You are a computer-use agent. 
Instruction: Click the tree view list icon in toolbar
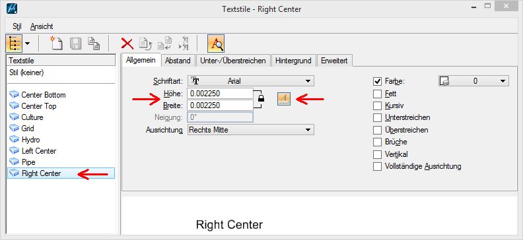coord(14,44)
